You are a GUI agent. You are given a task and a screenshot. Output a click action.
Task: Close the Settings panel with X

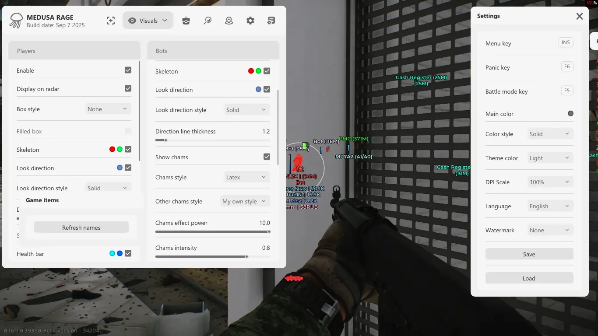tap(579, 16)
